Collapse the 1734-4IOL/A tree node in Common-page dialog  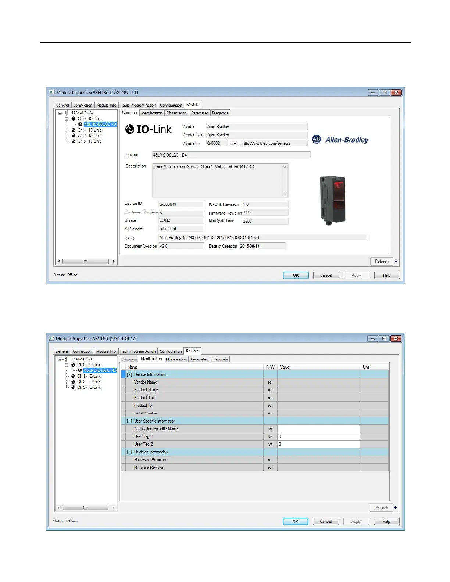(60, 113)
